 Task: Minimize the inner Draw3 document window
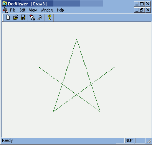tap(137, 10)
